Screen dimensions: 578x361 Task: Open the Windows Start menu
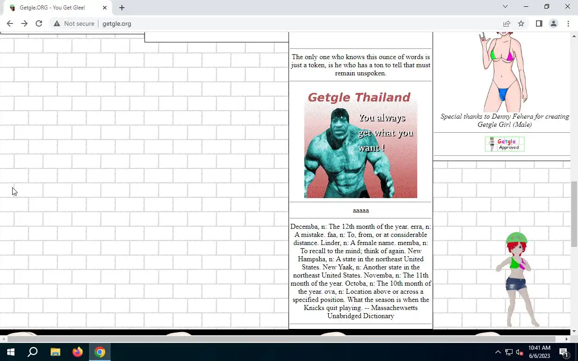pos(11,352)
